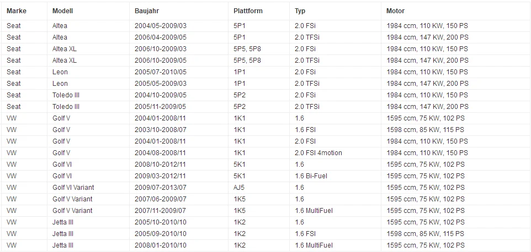Screen dimensions: 531x252
Task: Select Baujahr cell 2006/10-2009/05
Action: [x=161, y=61]
